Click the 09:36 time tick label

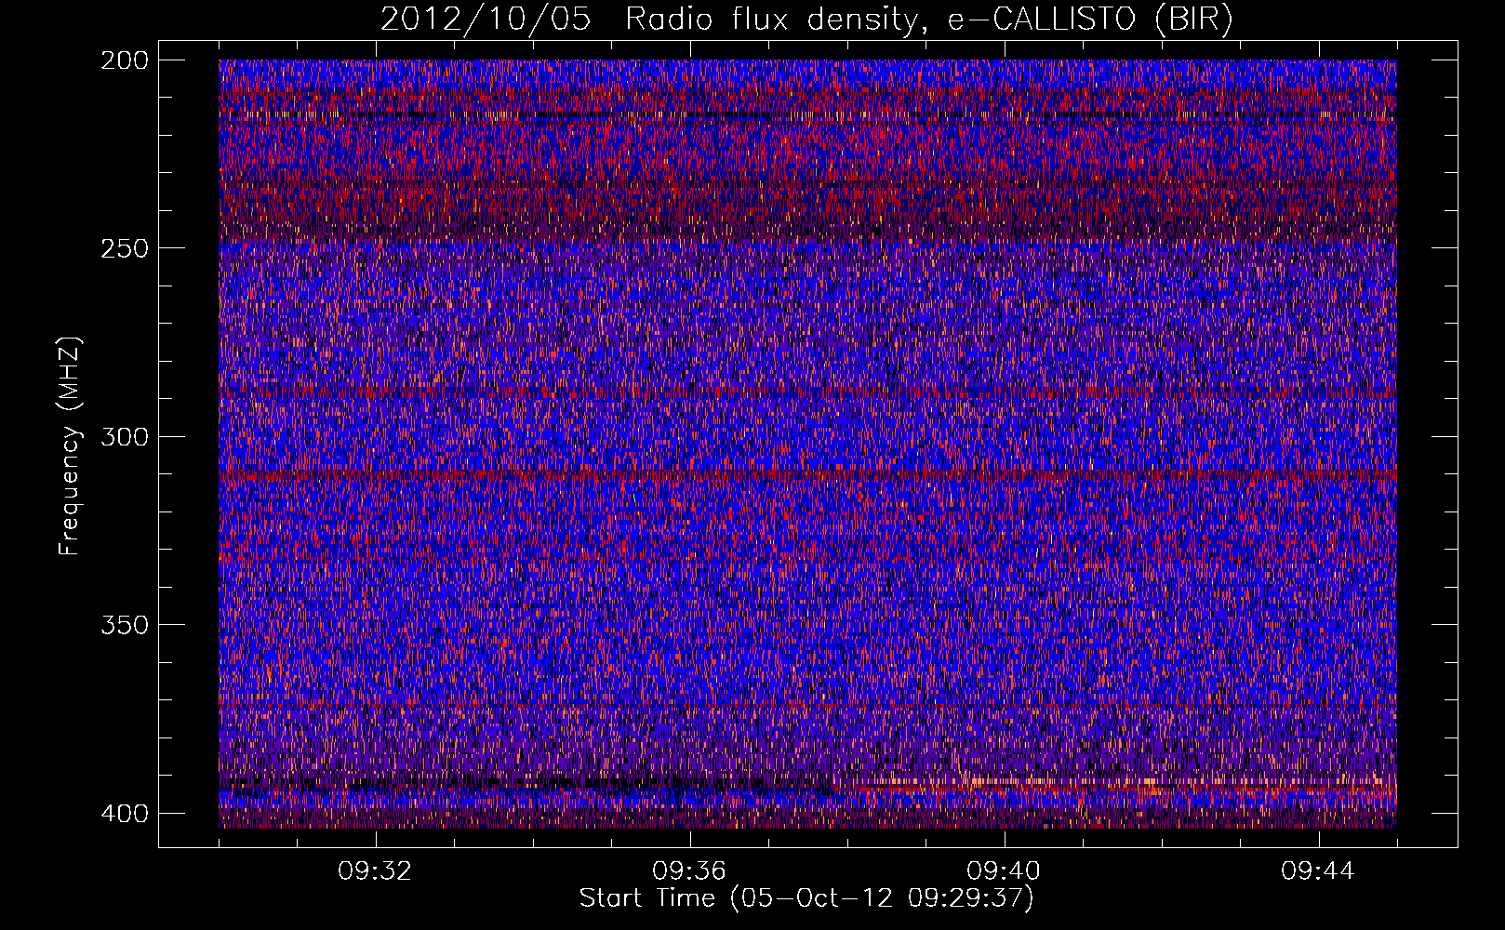tap(689, 871)
